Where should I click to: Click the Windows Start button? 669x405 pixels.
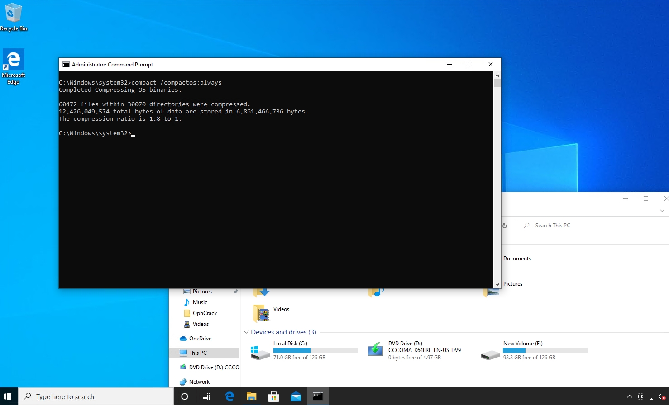pyautogui.click(x=8, y=396)
